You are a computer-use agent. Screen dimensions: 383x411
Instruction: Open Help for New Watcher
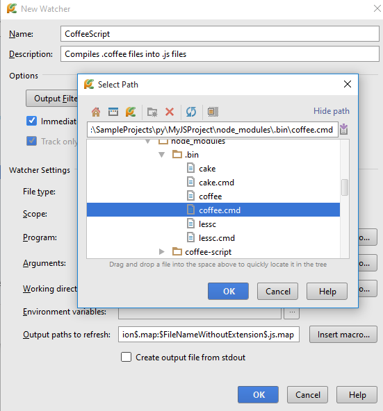pos(357,394)
